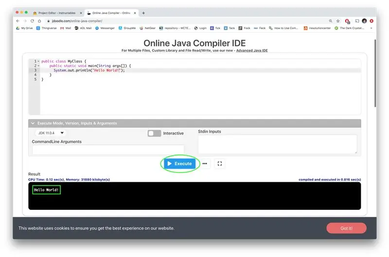389x257 pixels.
Task: Open NetGear bookmark
Action: (x=147, y=28)
